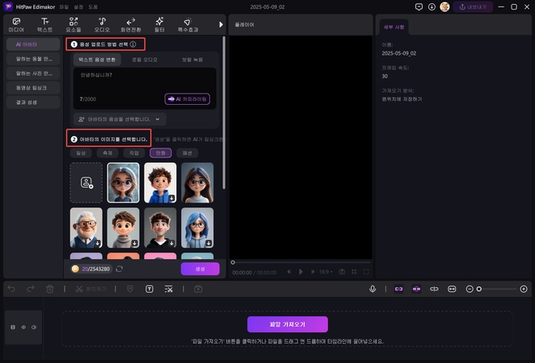535x363 pixels.
Task: Expand the avatar voice selection dropdown
Action: point(120,119)
